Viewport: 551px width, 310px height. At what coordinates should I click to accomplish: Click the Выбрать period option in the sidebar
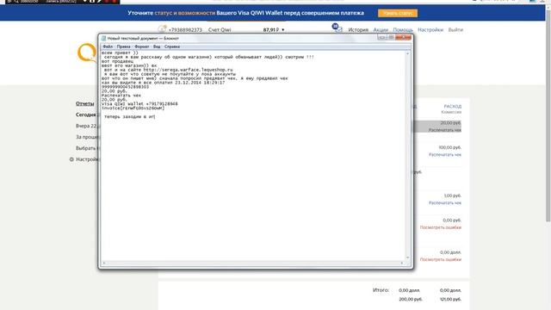(87, 148)
